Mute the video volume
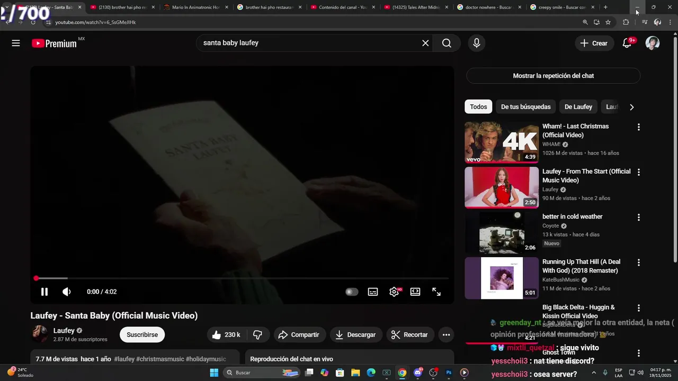The width and height of the screenshot is (678, 381). [x=67, y=292]
